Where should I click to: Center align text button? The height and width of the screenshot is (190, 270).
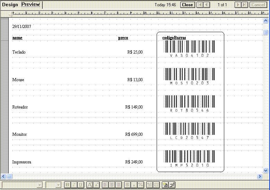[112, 185]
